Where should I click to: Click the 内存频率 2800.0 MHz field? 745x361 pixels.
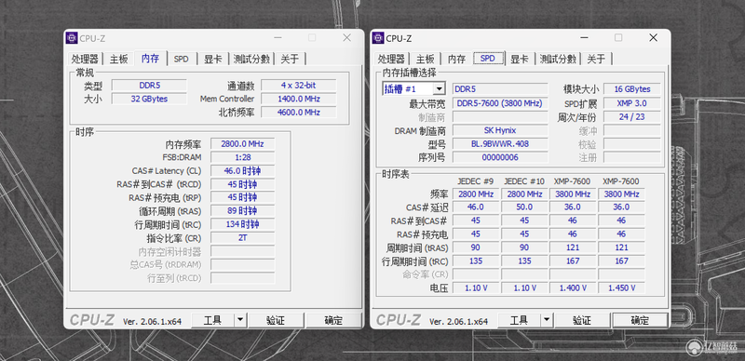click(x=242, y=144)
